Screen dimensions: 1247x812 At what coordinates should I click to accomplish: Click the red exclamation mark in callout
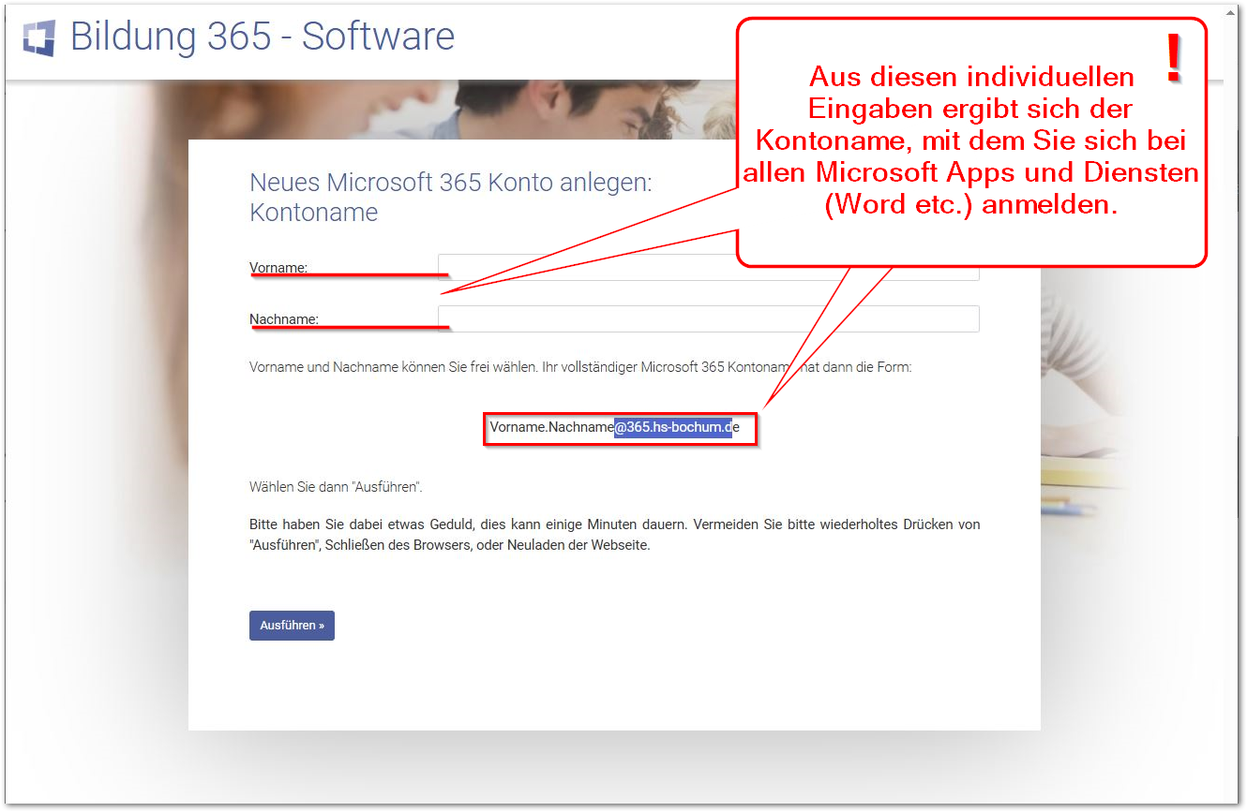click(1173, 60)
